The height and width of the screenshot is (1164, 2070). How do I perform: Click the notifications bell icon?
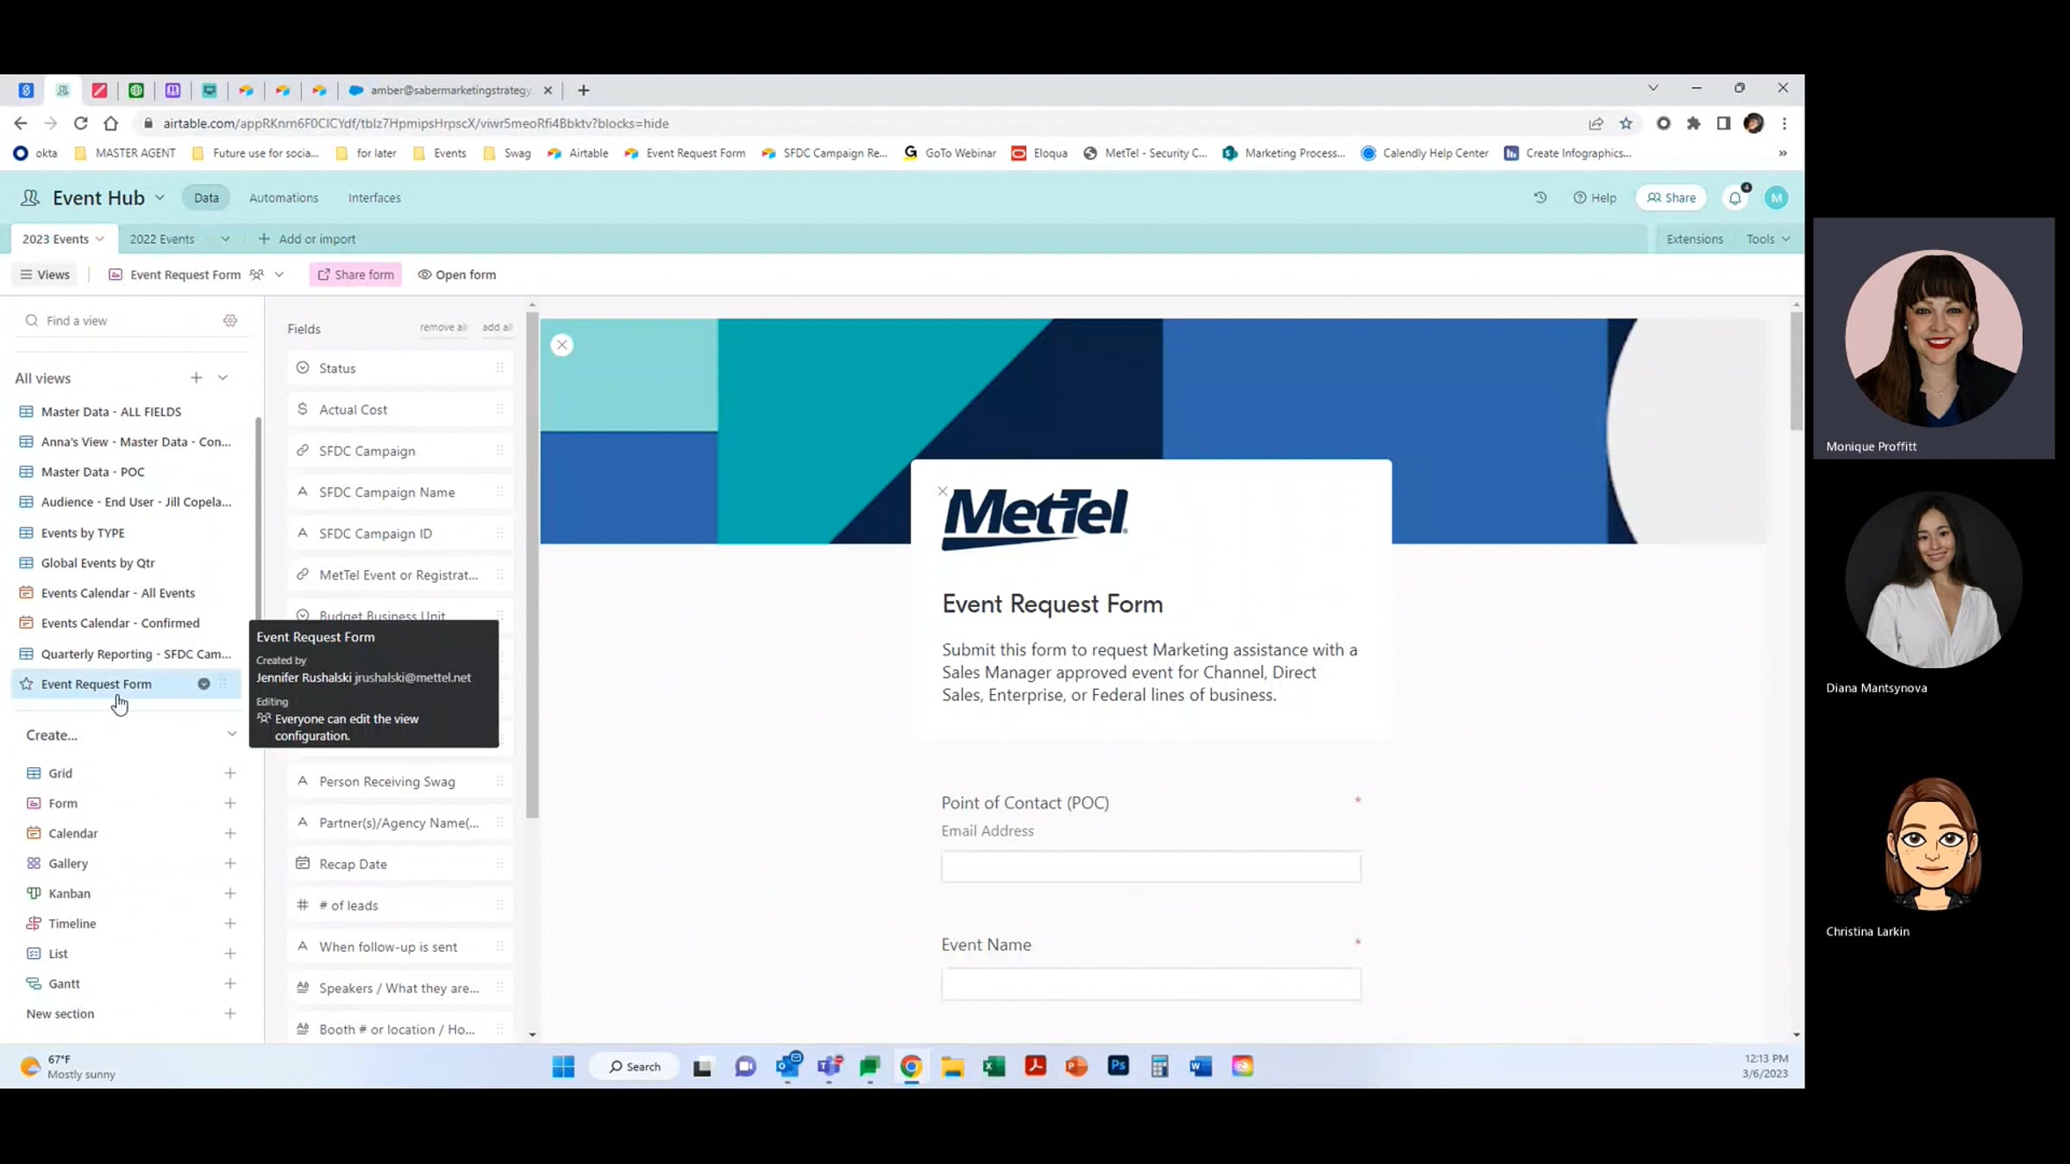tap(1734, 197)
